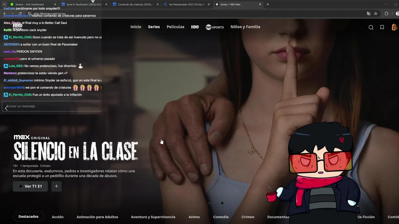Image resolution: width=399 pixels, height=224 pixels.
Task: Close the Serie El Pacificador tab
Action: coord(106,4)
